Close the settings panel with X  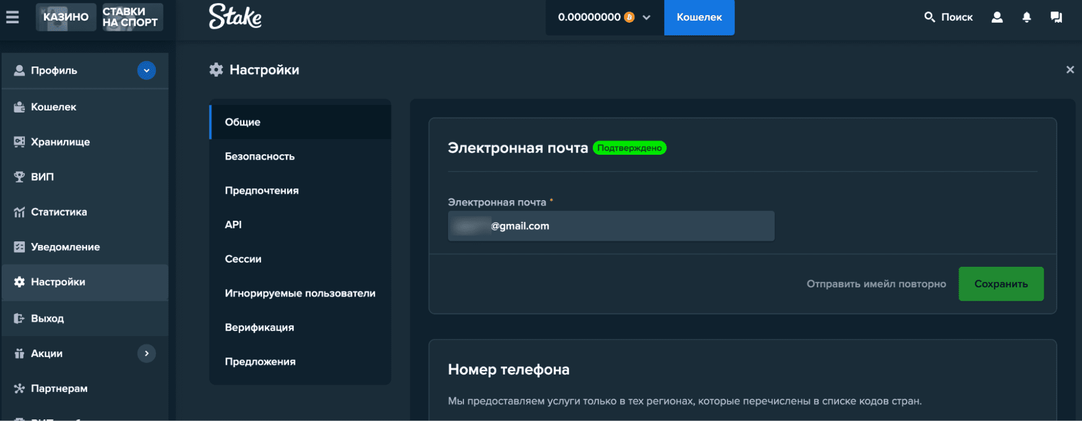(x=1070, y=70)
